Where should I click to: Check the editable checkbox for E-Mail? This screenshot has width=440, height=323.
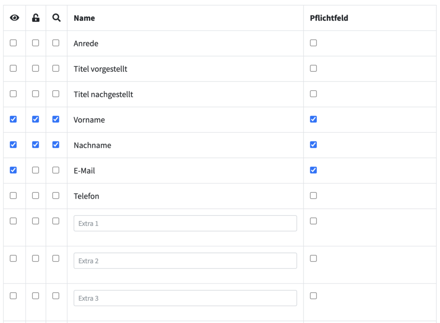pyautogui.click(x=36, y=170)
